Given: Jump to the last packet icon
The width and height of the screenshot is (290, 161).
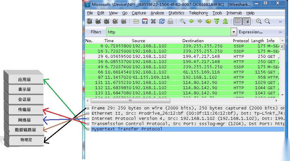Looking at the screenshot, I should click(x=225, y=22).
